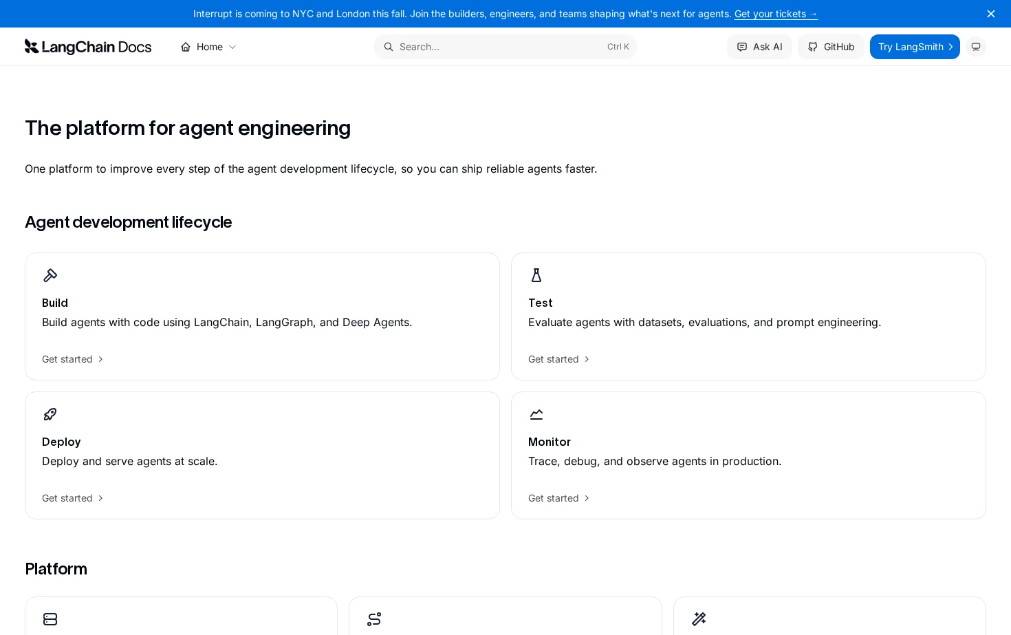Click the hammer icon on Build card

coord(50,275)
